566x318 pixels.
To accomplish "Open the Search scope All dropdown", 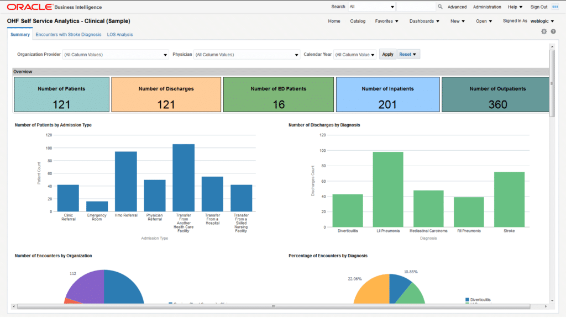I will 371,7.
